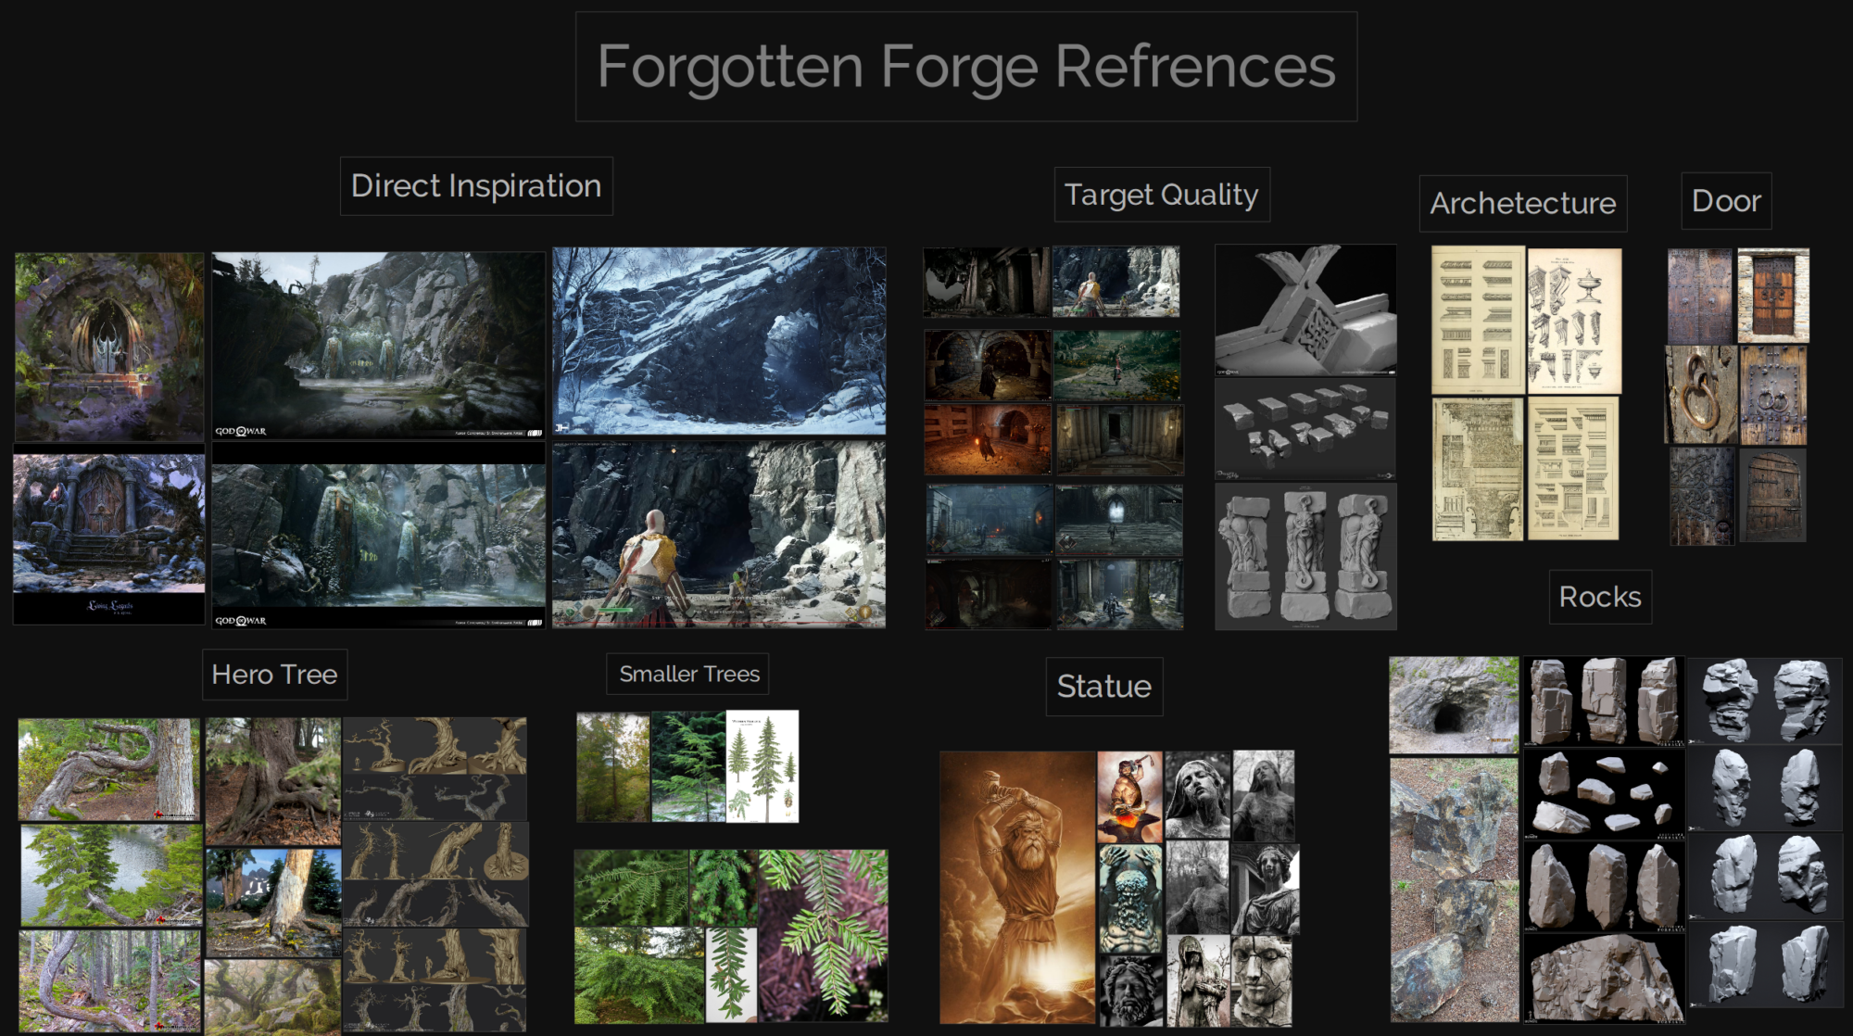Click the purple fantasy gate concept art
This screenshot has height=1036, width=1853.
point(109,347)
